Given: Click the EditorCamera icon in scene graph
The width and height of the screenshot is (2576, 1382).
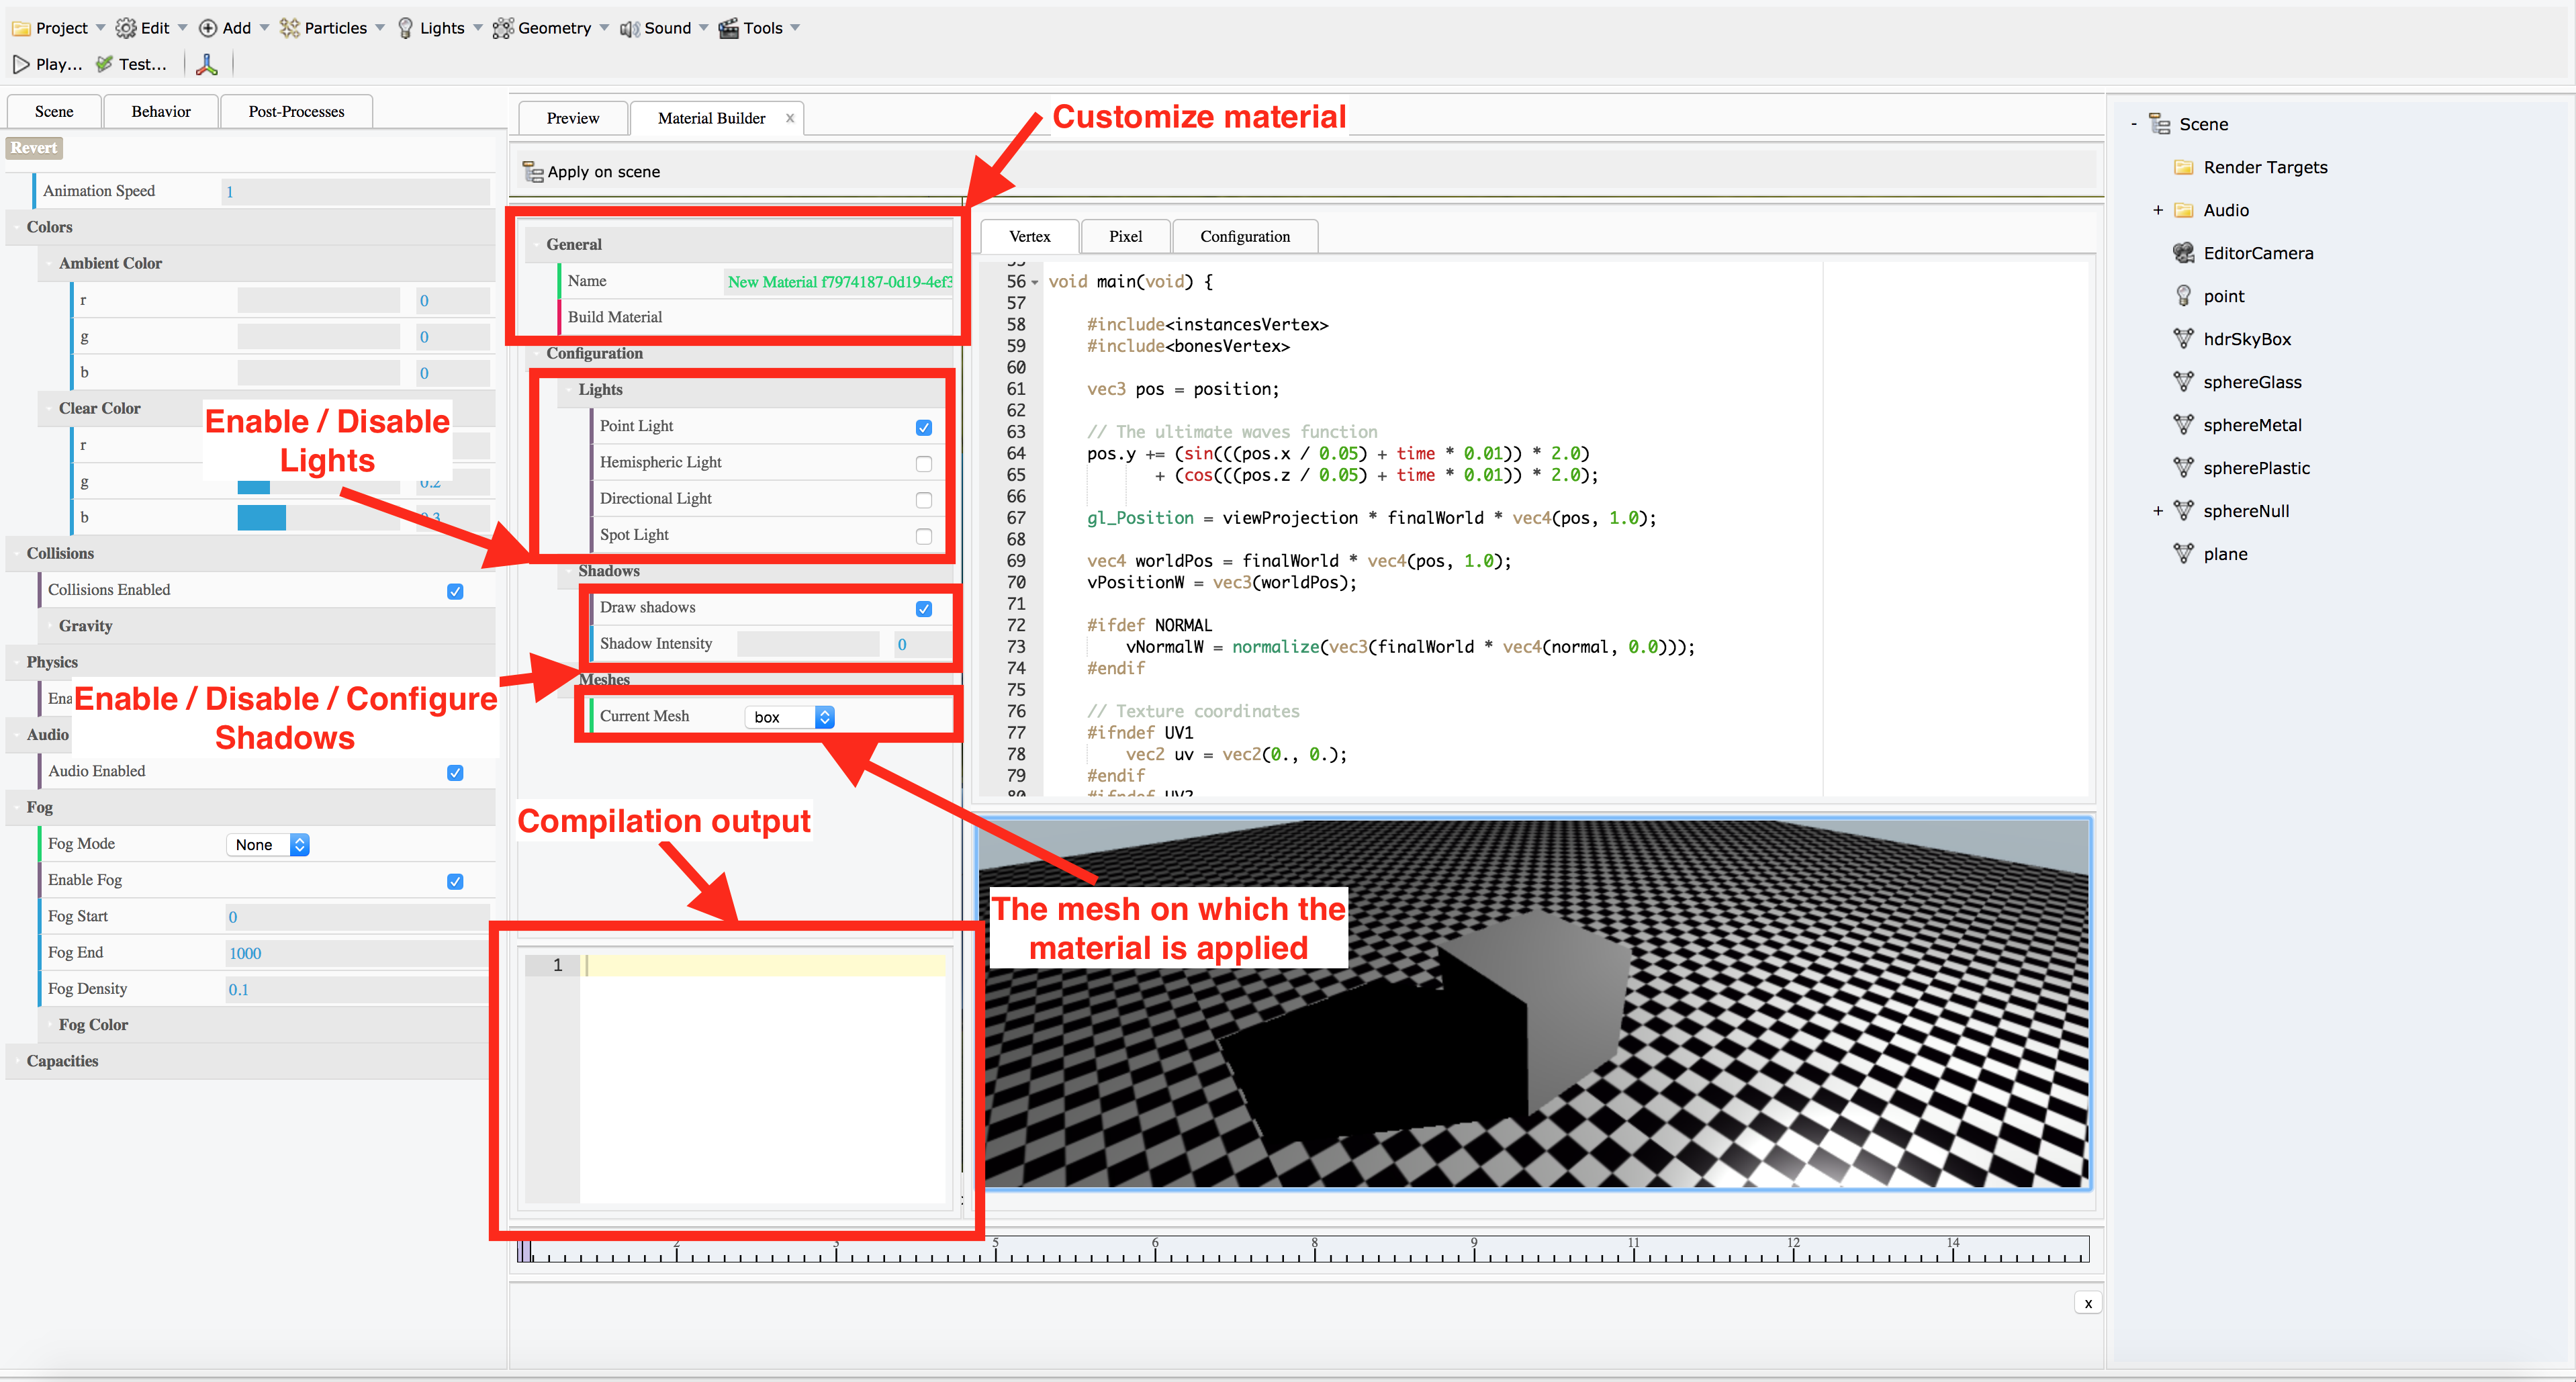Looking at the screenshot, I should pos(2183,253).
